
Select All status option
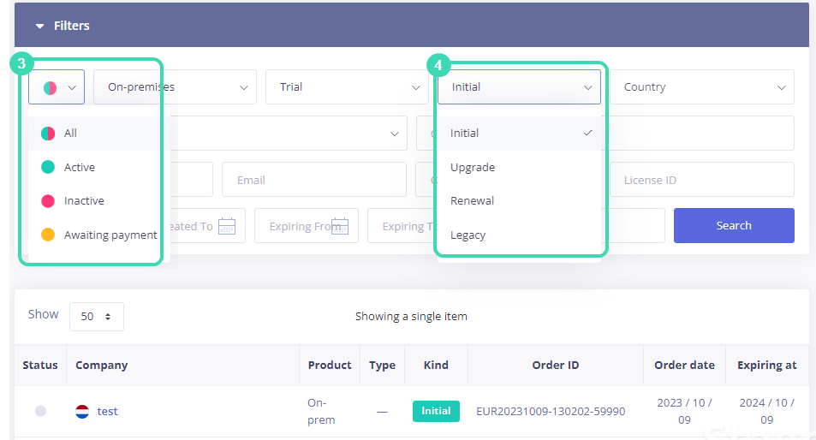pyautogui.click(x=70, y=134)
